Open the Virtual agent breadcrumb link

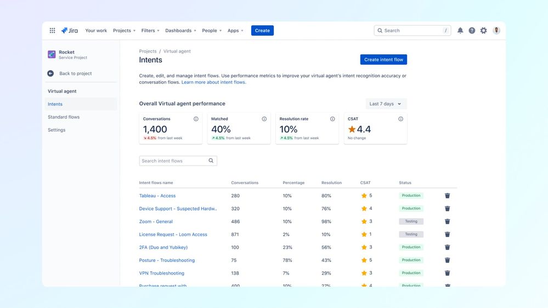click(x=177, y=51)
